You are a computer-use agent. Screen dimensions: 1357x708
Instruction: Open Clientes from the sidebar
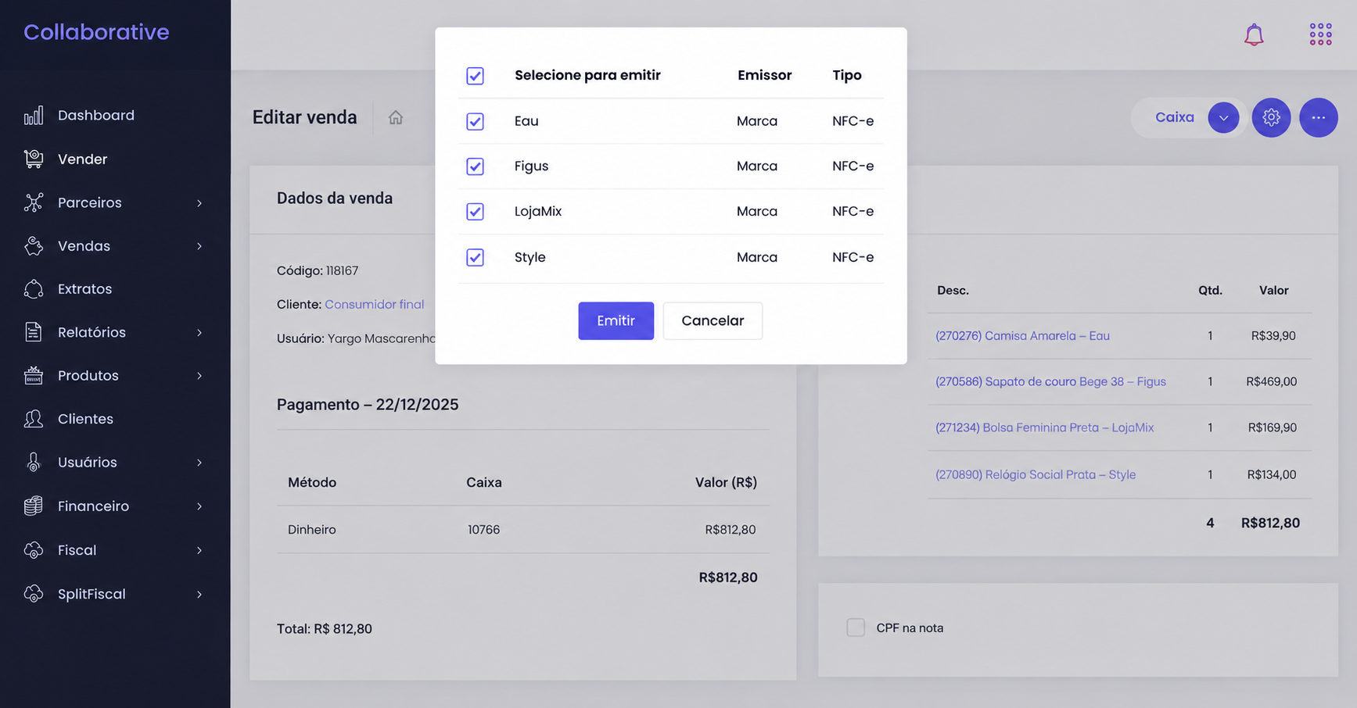click(x=85, y=419)
